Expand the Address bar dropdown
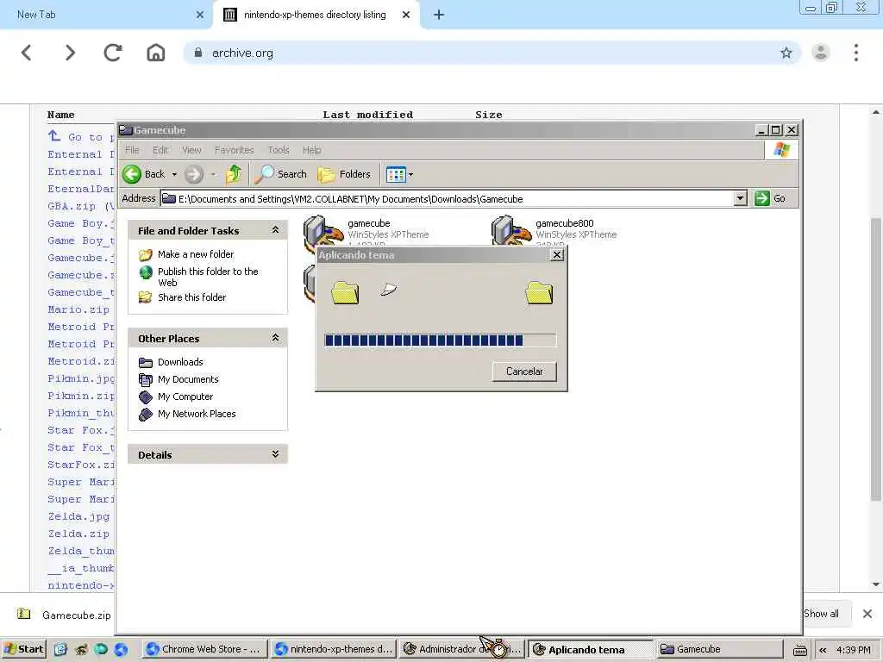 740,198
